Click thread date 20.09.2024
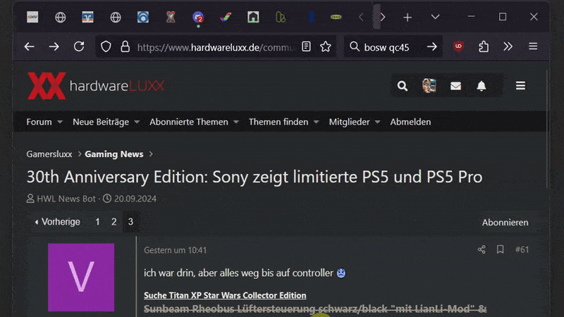The width and height of the screenshot is (564, 317). click(135, 199)
